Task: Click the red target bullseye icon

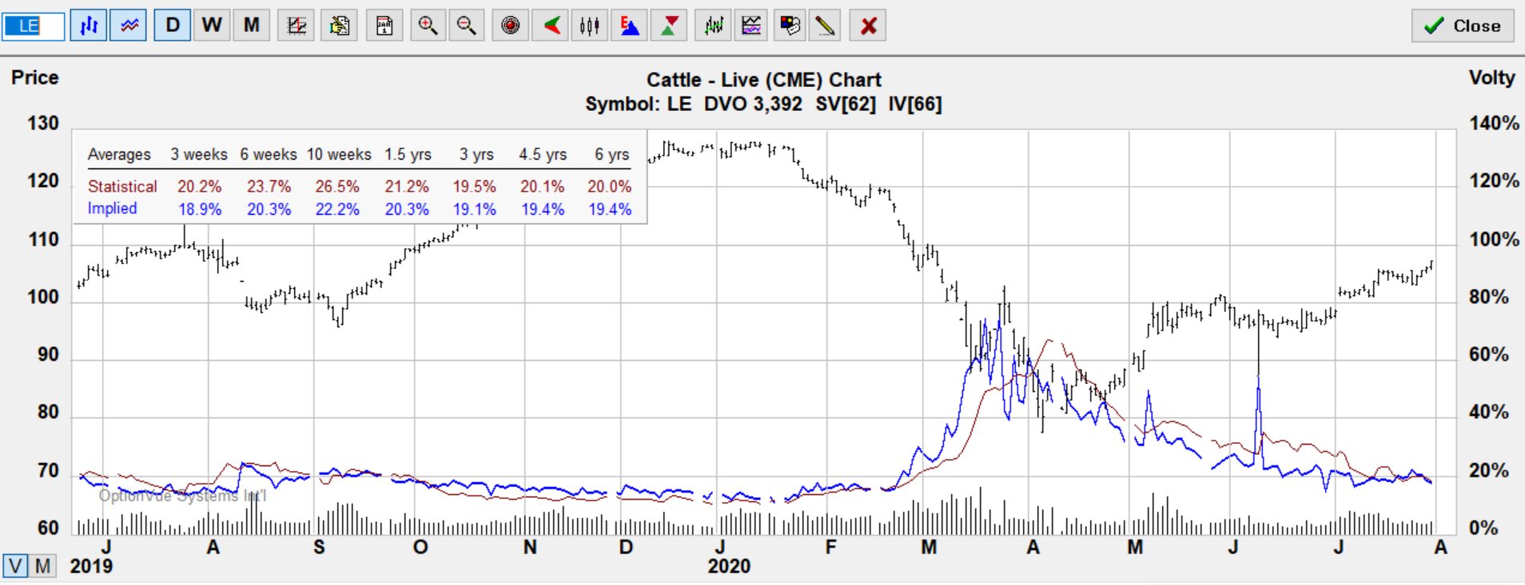Action: pos(510,26)
